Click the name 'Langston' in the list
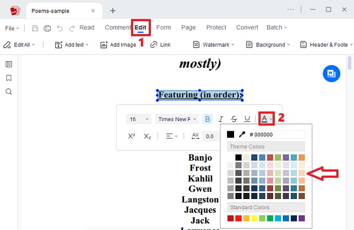The height and width of the screenshot is (230, 354). [x=200, y=199]
